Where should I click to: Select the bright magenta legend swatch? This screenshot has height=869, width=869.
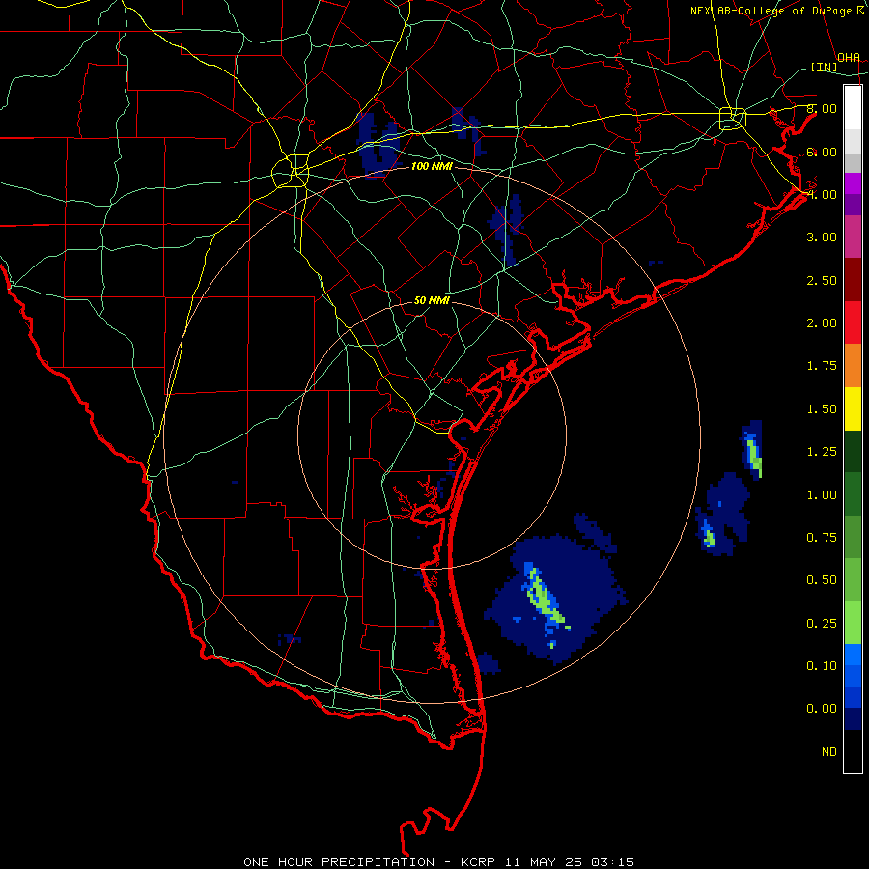coord(853,183)
